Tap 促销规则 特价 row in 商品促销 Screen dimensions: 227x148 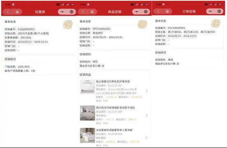pyautogui.click(x=89, y=62)
